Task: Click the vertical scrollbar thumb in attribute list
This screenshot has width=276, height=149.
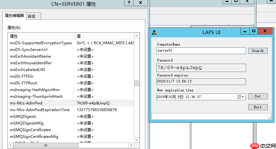Action: point(137,83)
